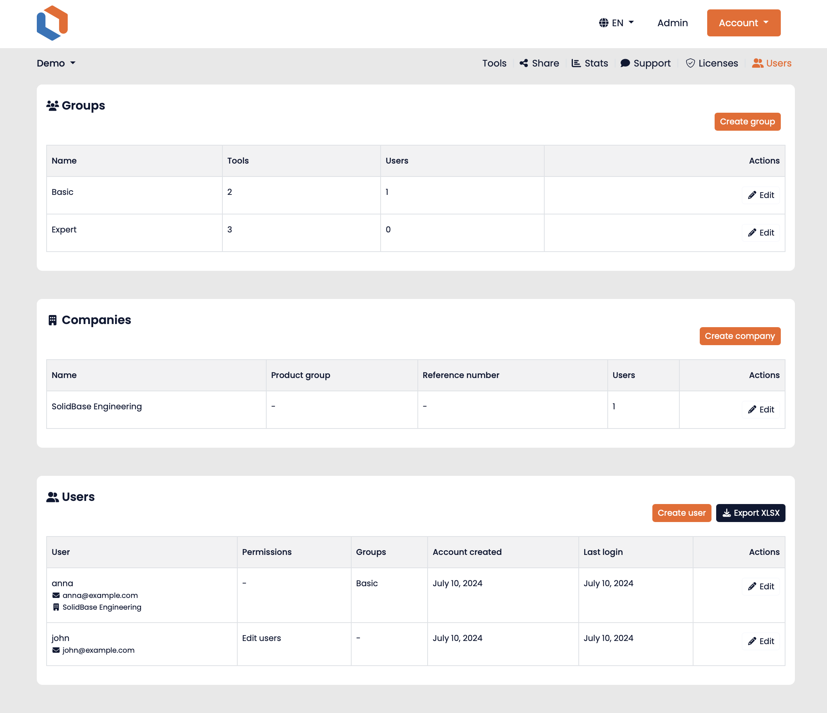Click SolidBase Engineering in Companies table
Screen dimensions: 827x713
pos(97,406)
